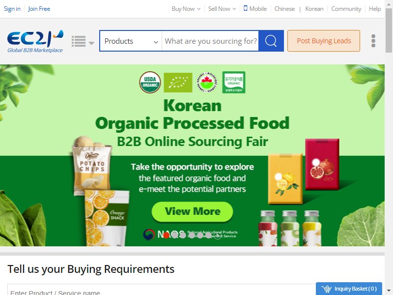Open the categories list icon menu
Viewport: 393px width, 295px height.
point(79,41)
